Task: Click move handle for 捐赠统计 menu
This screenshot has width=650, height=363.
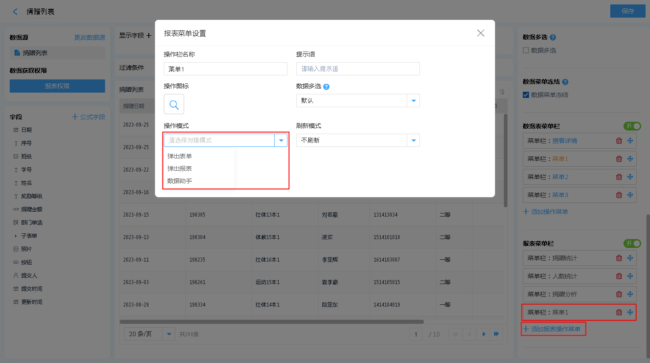Action: coord(630,258)
